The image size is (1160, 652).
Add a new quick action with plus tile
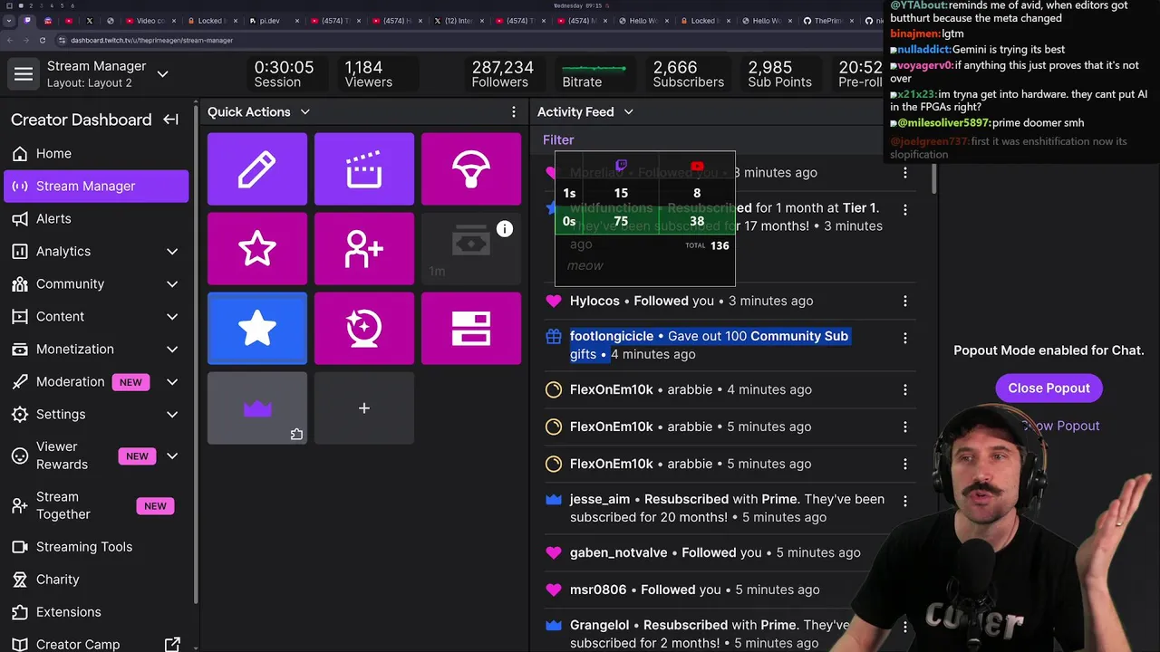coord(364,408)
